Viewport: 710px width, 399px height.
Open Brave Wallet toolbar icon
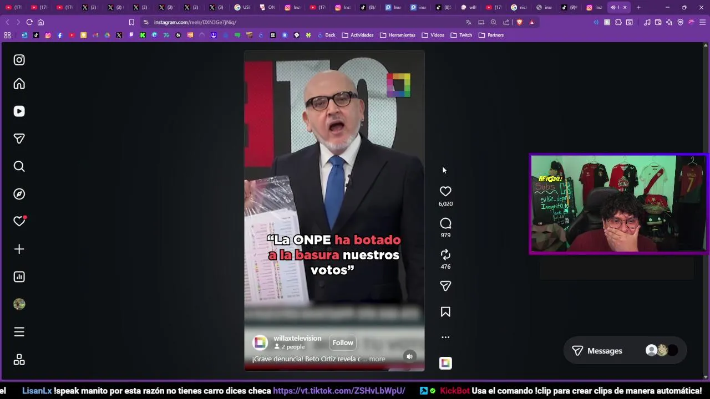[x=658, y=22]
